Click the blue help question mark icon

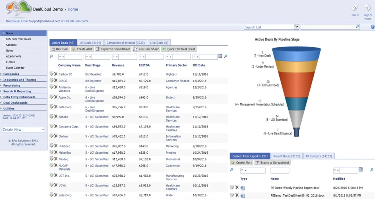click(373, 27)
